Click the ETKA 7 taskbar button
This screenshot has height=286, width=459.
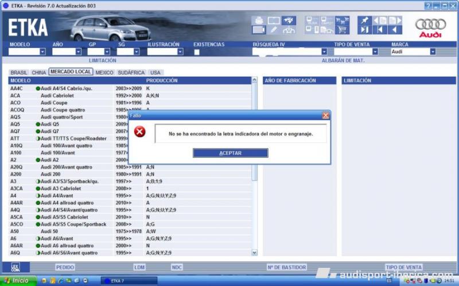pyautogui.click(x=129, y=281)
